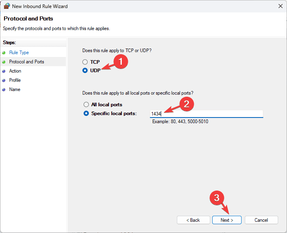Choose Specific local ports radio button
The image size is (287, 233).
coord(86,113)
